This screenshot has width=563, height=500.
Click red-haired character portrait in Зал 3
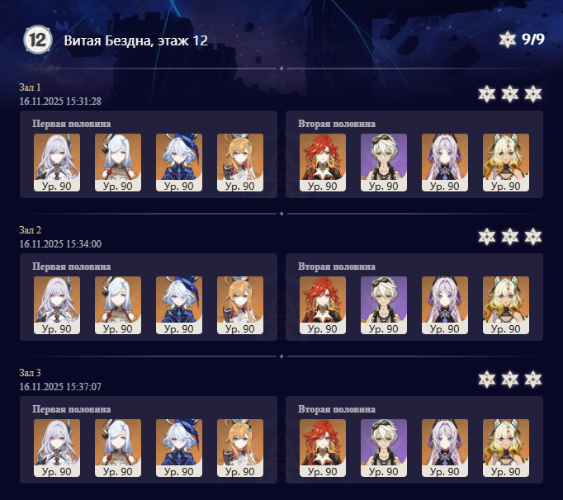click(x=323, y=448)
